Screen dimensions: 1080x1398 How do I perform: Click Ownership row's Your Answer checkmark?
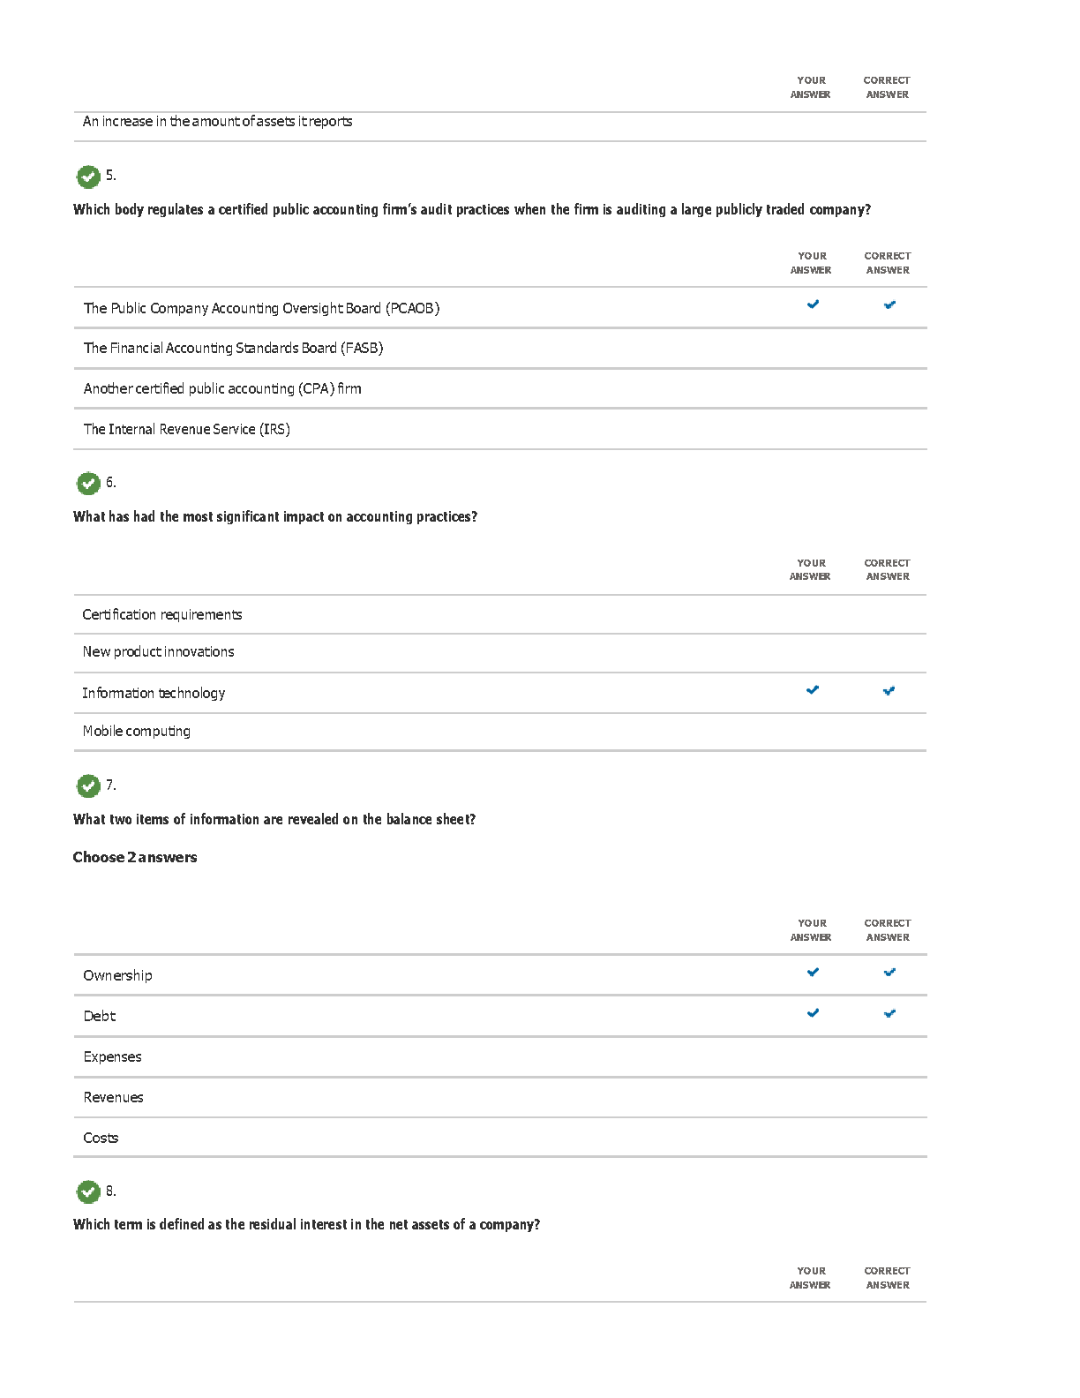click(813, 973)
